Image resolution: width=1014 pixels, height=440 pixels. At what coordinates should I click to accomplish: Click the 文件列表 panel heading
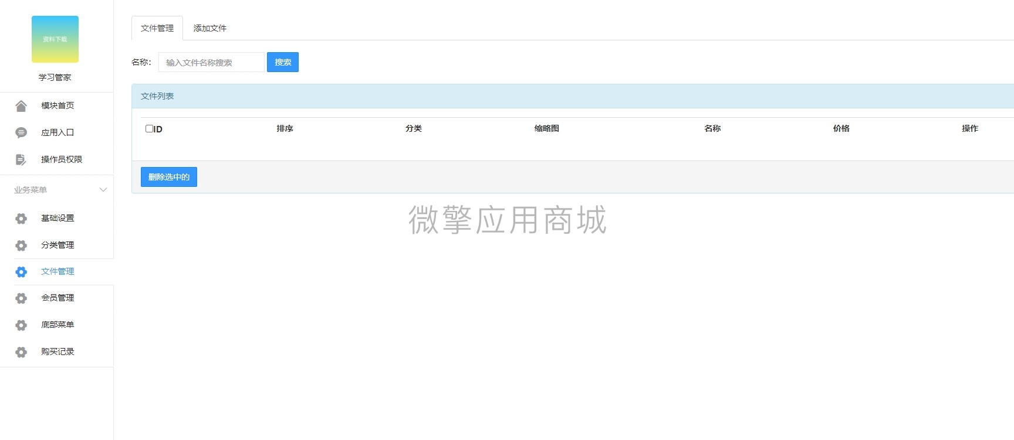(157, 96)
